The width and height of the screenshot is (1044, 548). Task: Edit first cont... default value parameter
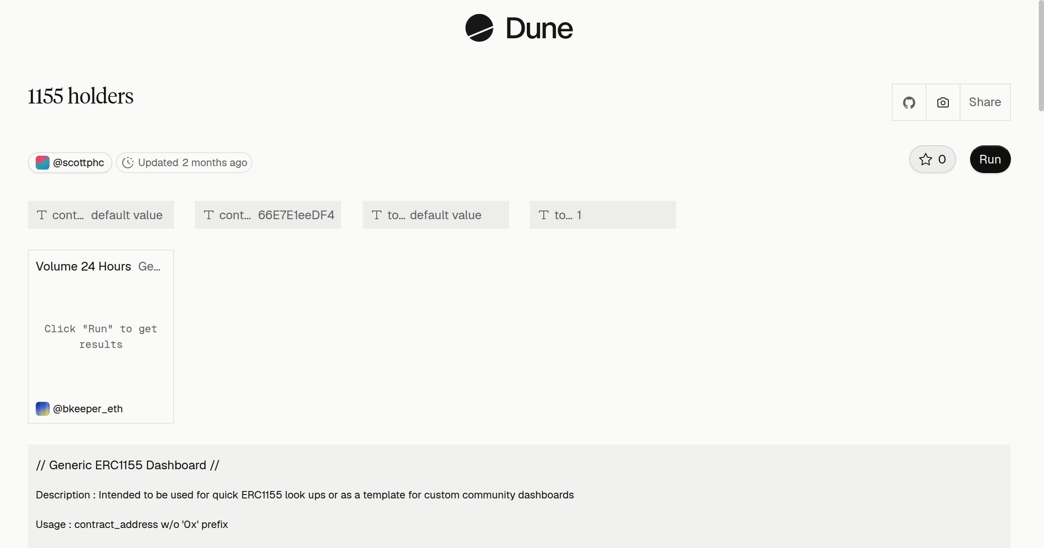(101, 215)
